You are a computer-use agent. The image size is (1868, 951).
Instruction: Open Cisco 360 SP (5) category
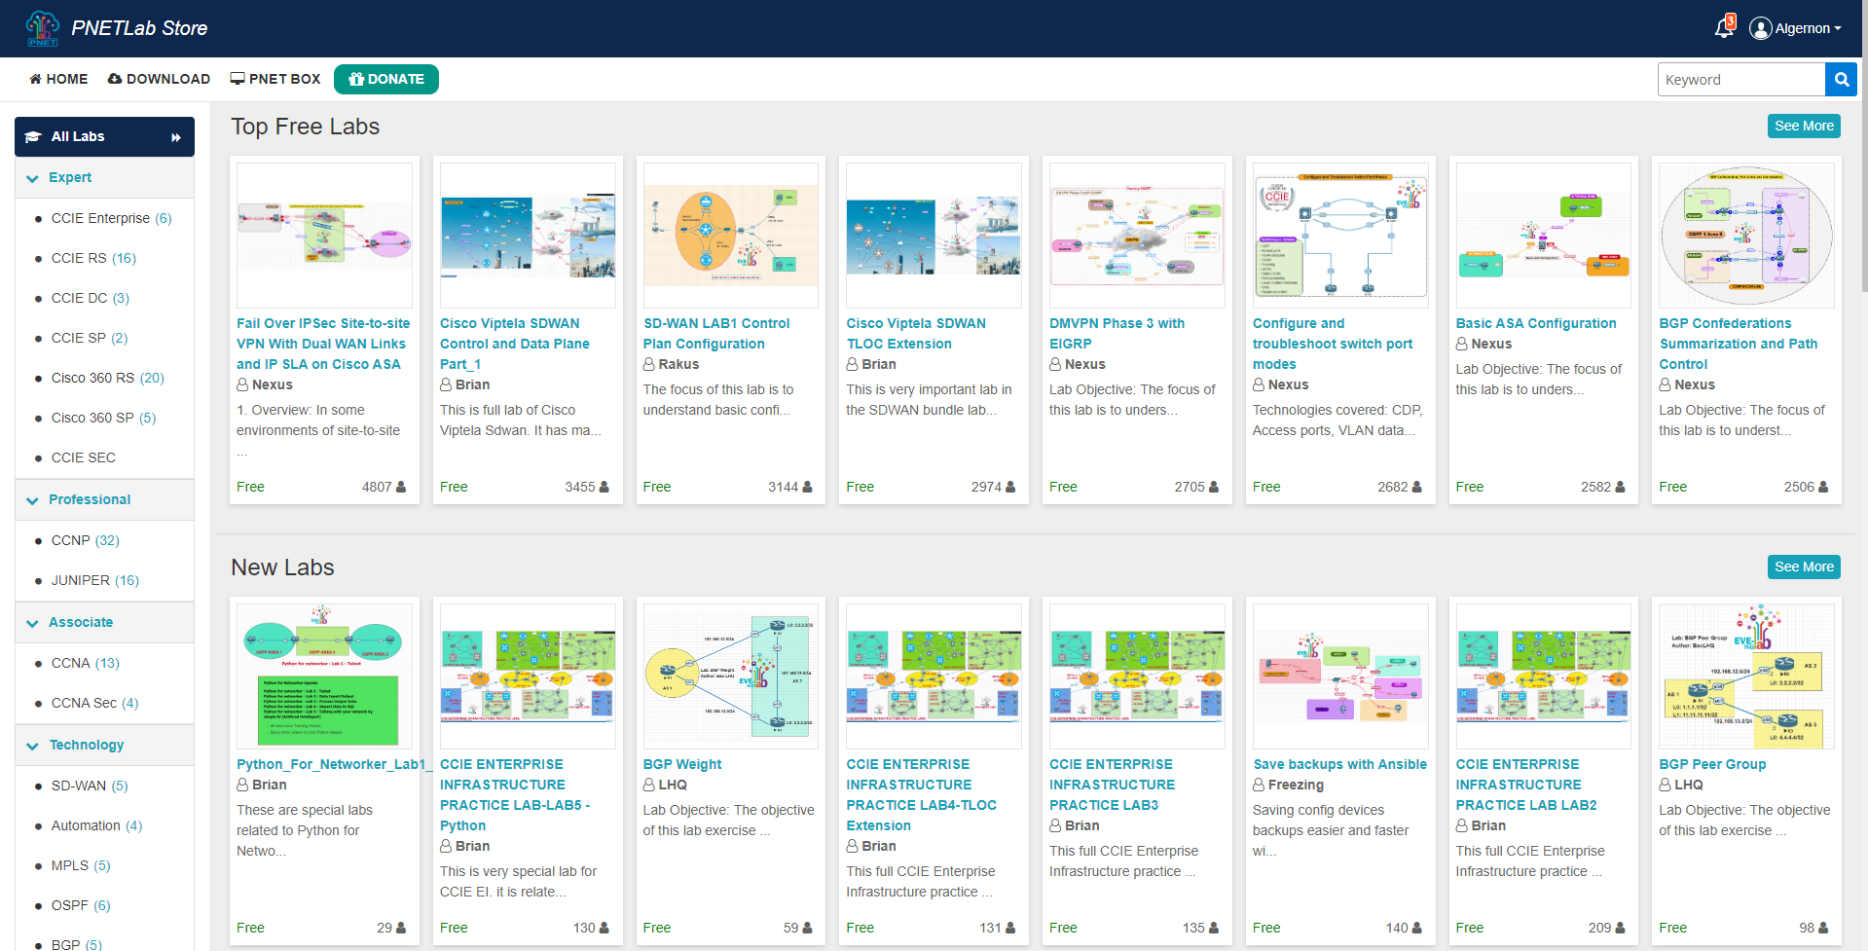click(103, 418)
